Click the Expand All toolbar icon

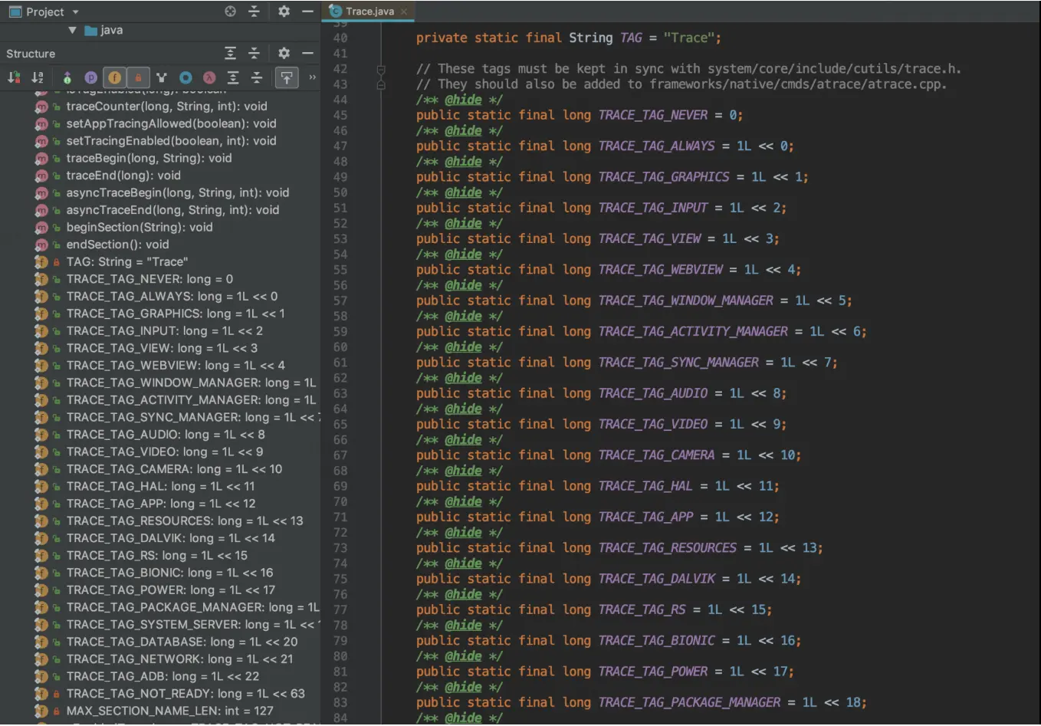[x=233, y=77]
